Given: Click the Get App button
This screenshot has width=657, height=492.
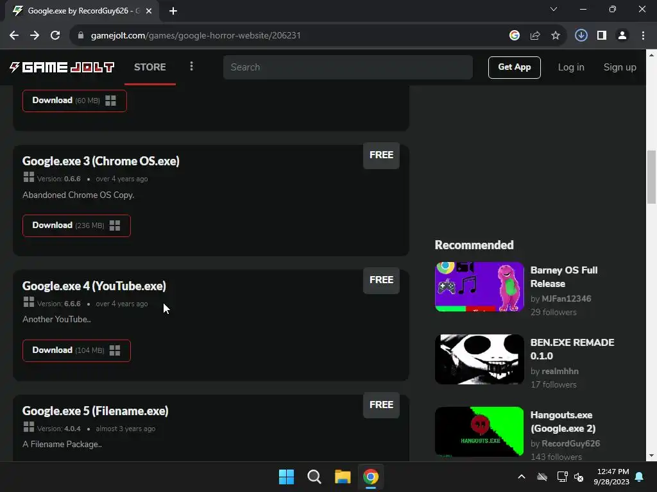Looking at the screenshot, I should (x=514, y=67).
